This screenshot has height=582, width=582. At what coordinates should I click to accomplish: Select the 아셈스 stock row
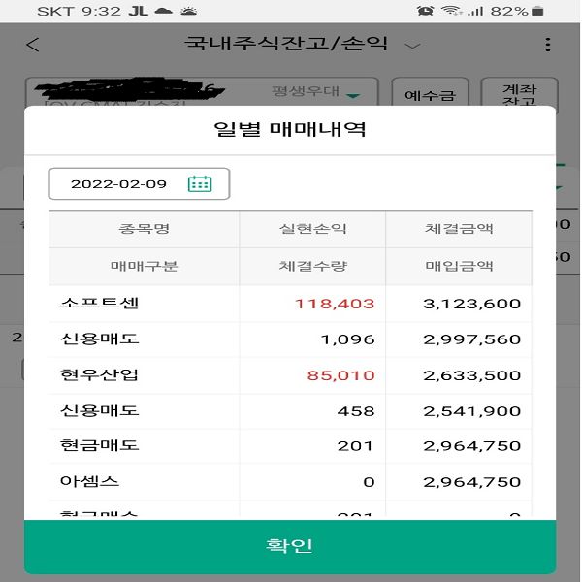[x=89, y=481]
